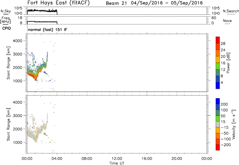239x165 pixels.
Task: Click the velocity panel's "Slant Range [km]" label
Action: point(8,124)
